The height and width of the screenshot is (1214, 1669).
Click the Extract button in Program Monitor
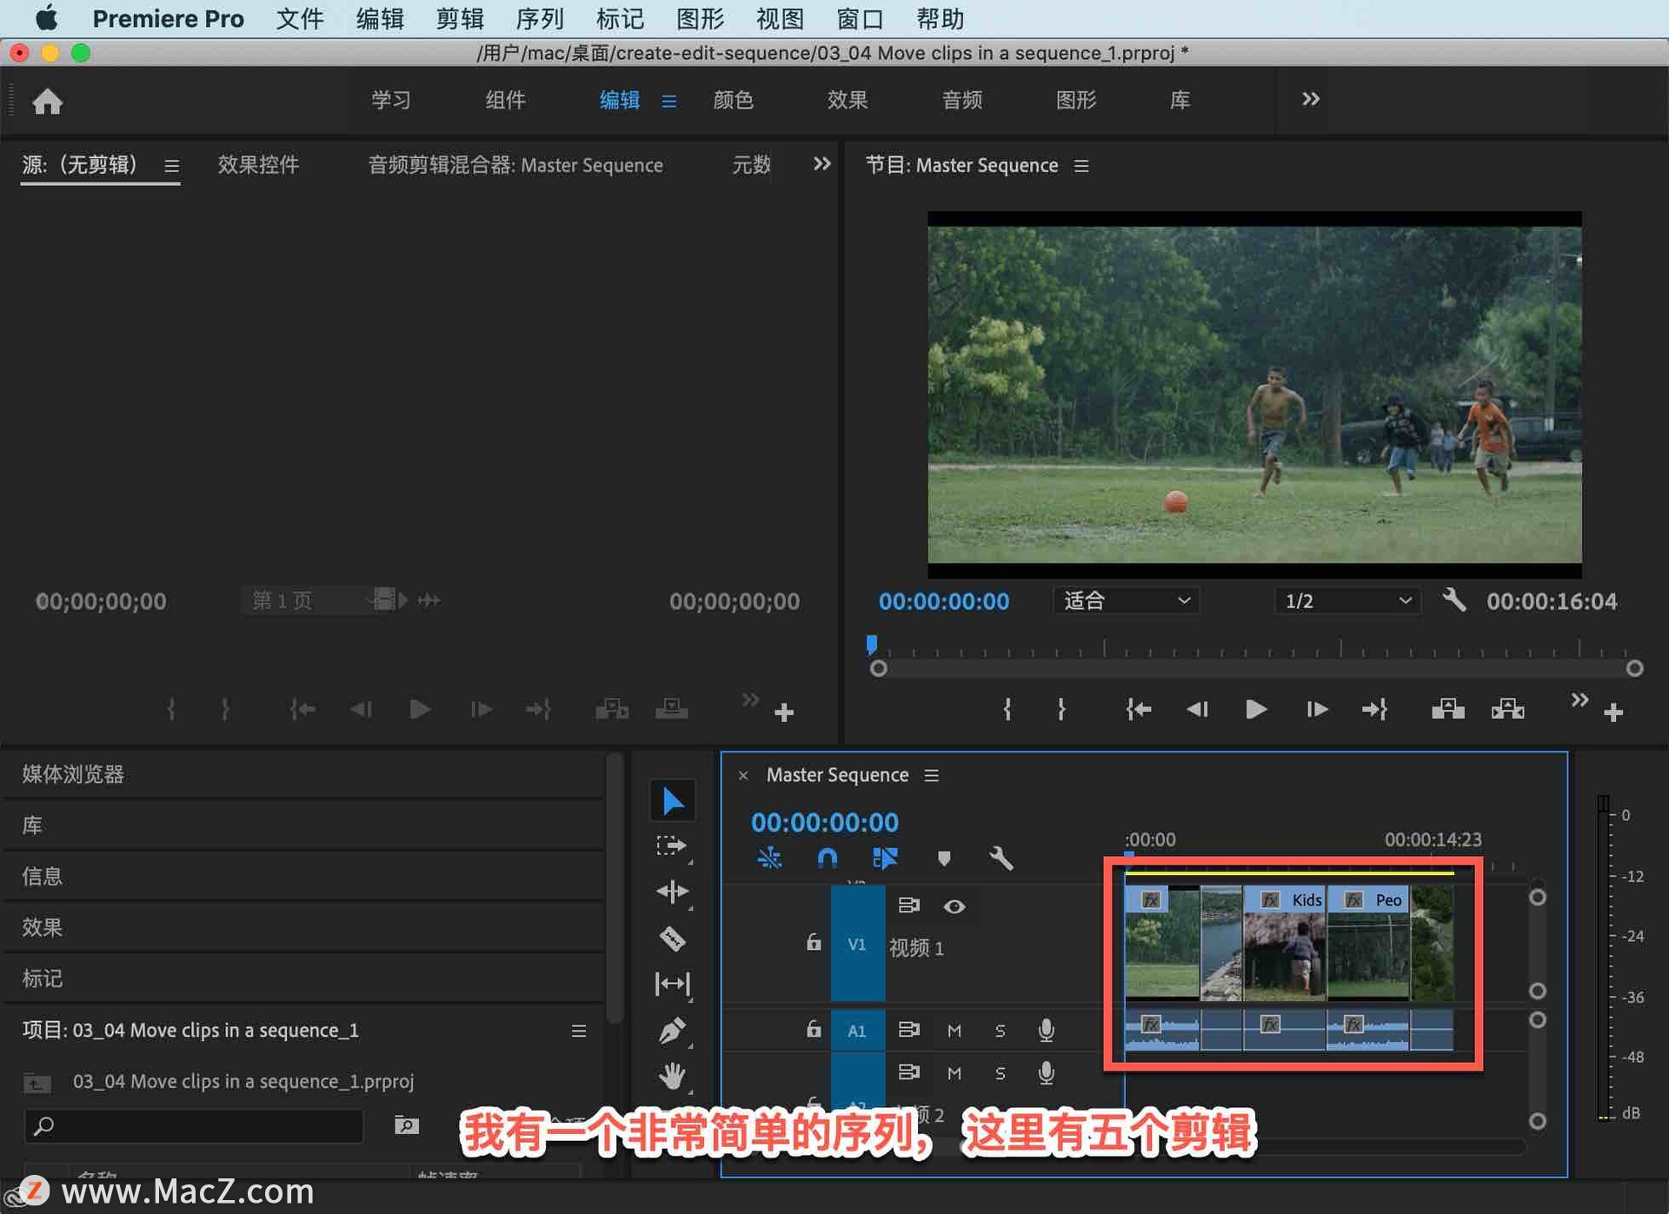tap(1508, 710)
